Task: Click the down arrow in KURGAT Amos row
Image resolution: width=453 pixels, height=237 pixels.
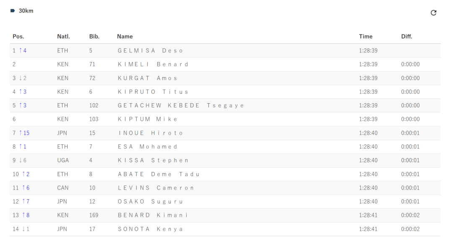Action: point(21,78)
